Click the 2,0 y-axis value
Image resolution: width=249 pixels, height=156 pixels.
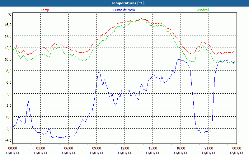click(x=9, y=105)
